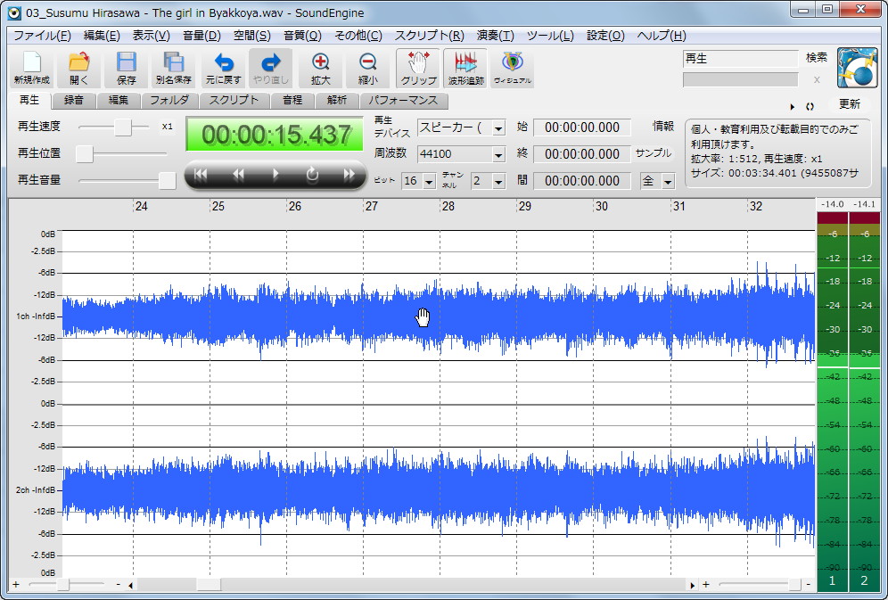888x600 pixels.
Task: Click the 検索 search button
Action: click(816, 58)
